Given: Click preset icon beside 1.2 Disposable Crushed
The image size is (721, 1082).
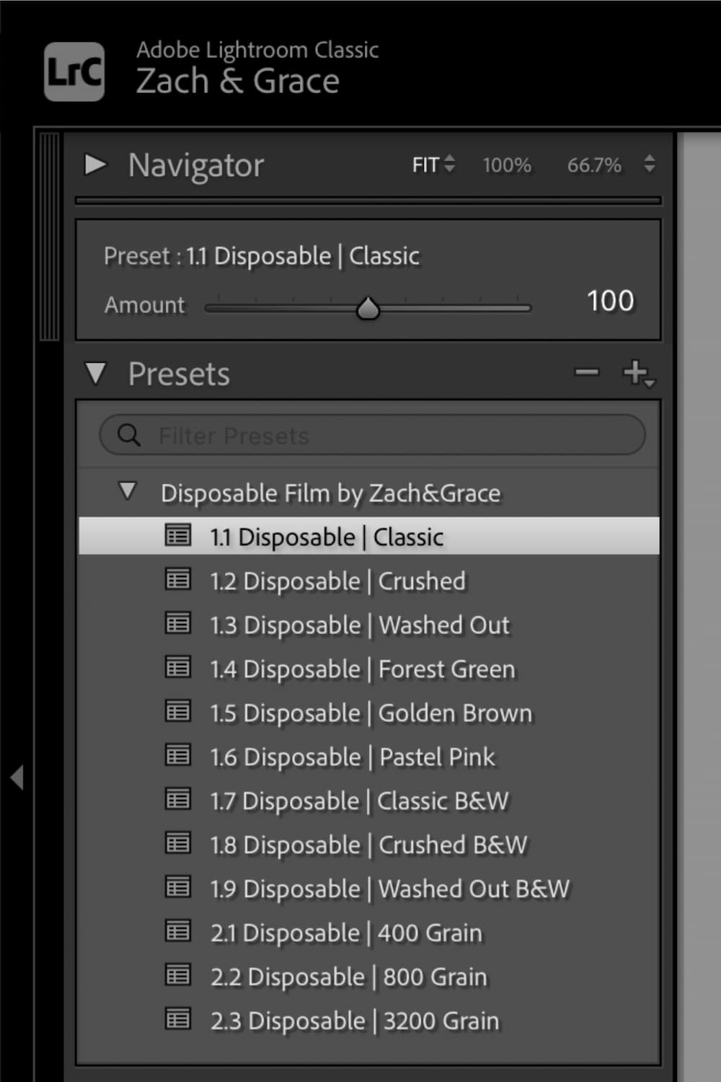Looking at the screenshot, I should pos(178,579).
